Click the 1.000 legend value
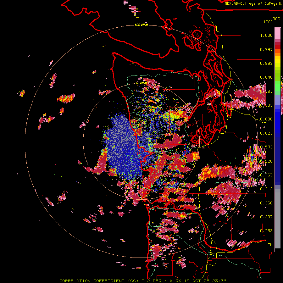Image resolution: width=283 pixels, height=283 pixels. pyautogui.click(x=266, y=35)
